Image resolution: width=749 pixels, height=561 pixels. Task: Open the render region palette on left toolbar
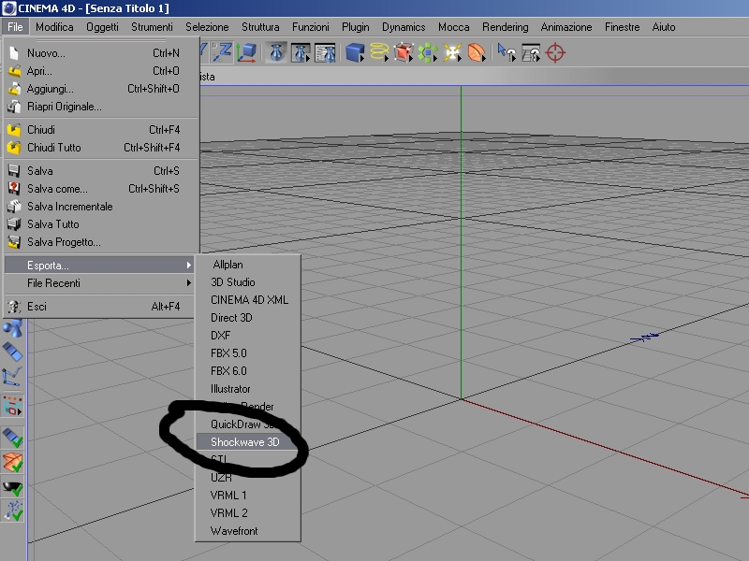click(12, 406)
